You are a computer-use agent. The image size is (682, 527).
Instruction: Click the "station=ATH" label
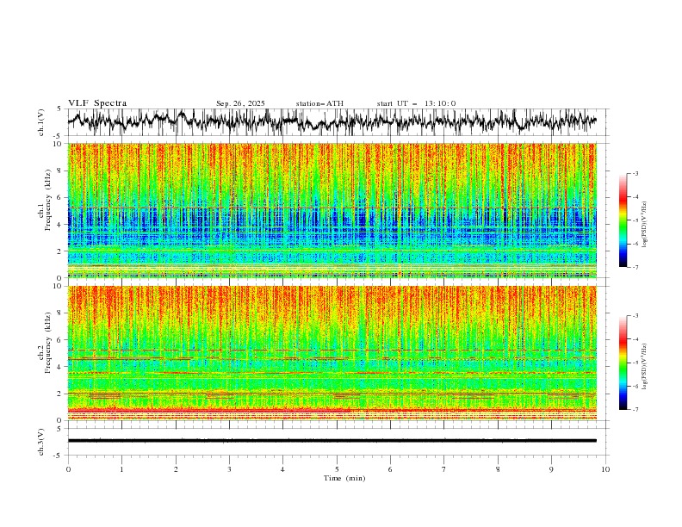(x=319, y=103)
